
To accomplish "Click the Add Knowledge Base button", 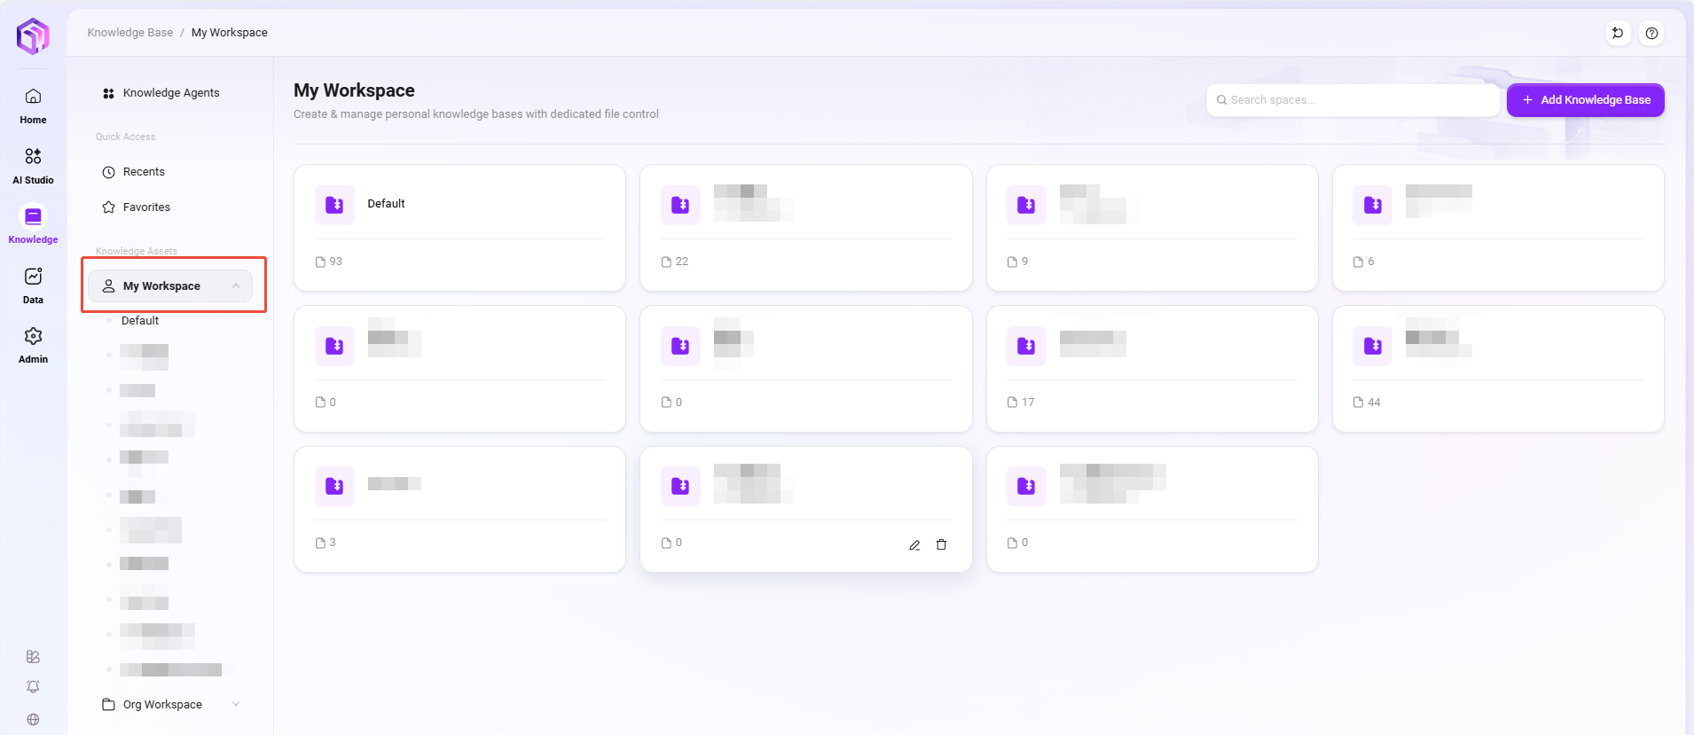I will [x=1585, y=100].
